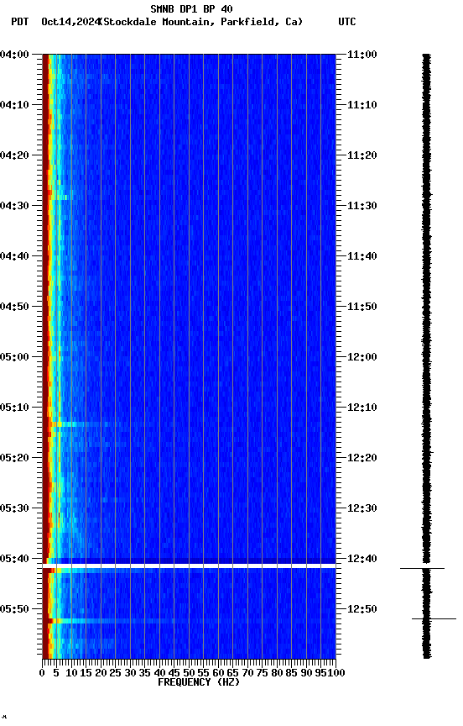Click the 05:50 PDT time label
This screenshot has height=726, width=463.
[x=14, y=609]
